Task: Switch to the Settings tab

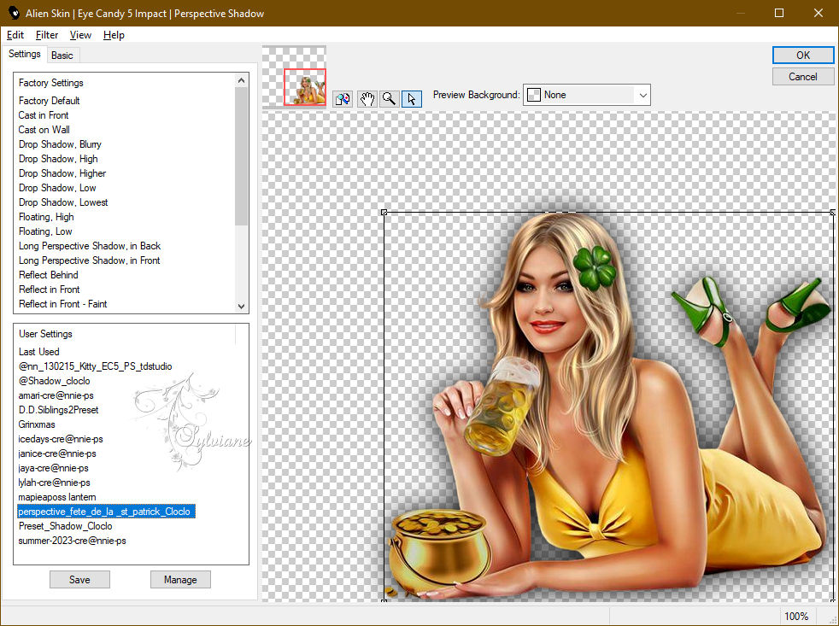Action: (25, 54)
